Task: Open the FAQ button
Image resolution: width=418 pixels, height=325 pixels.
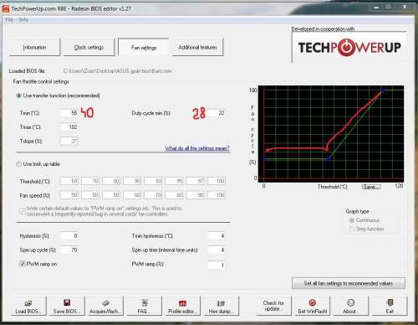Action: pos(144,307)
